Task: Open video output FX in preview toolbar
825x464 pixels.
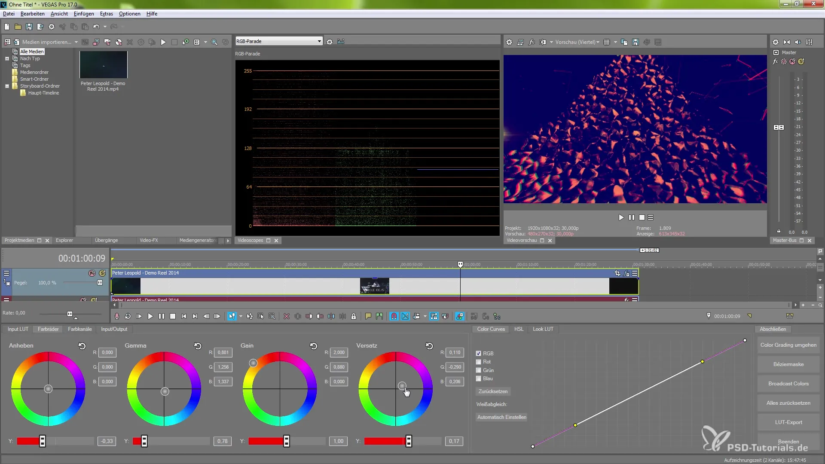Action: coord(532,42)
